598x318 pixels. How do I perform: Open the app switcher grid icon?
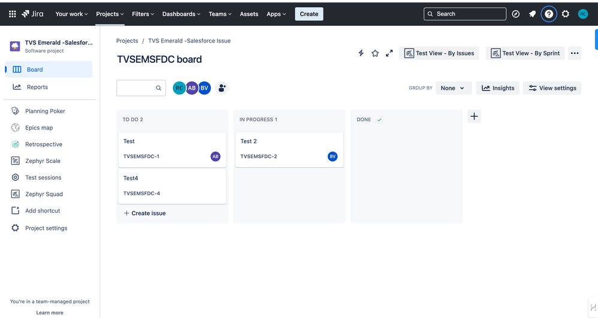pyautogui.click(x=12, y=14)
